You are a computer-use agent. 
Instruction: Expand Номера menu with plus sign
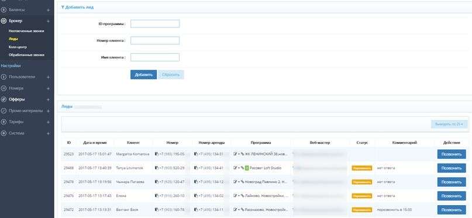48,88
